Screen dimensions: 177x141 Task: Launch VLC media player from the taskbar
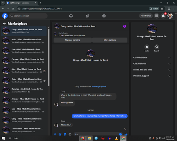[x=116, y=138]
